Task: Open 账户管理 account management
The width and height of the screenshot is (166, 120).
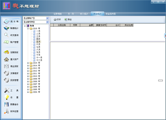Action: click(x=11, y=42)
